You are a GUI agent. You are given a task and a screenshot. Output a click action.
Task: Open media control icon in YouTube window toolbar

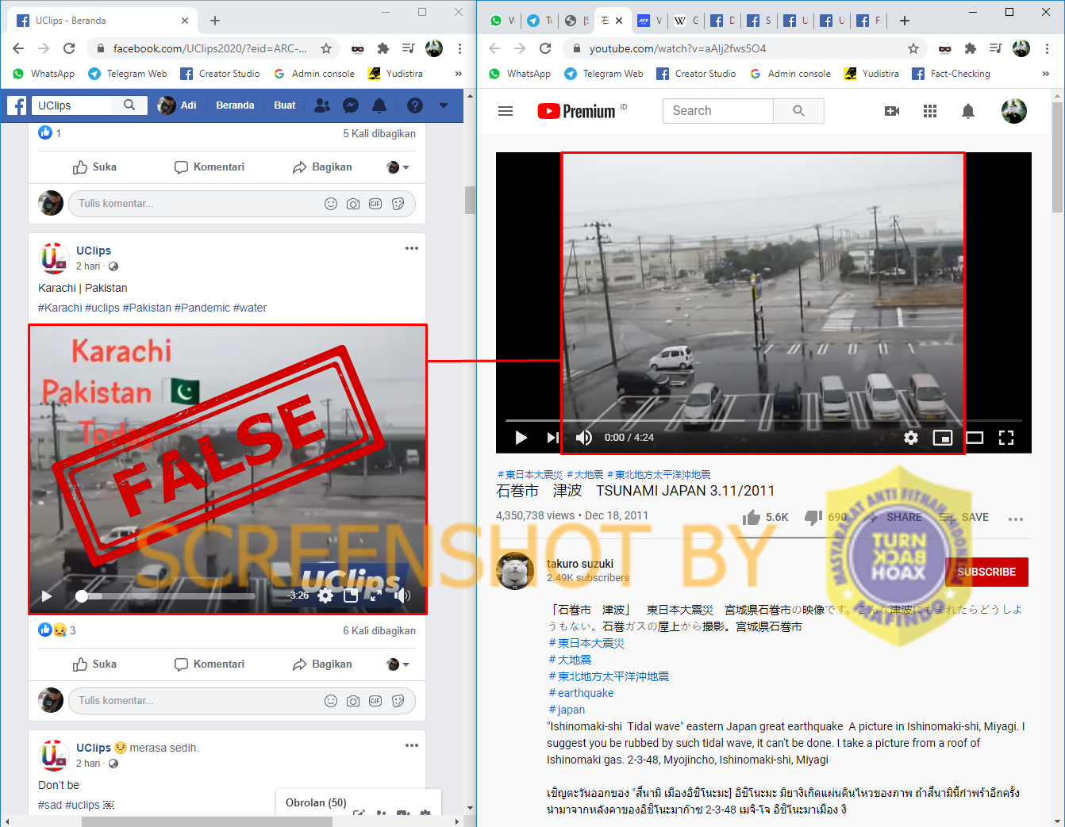(995, 48)
